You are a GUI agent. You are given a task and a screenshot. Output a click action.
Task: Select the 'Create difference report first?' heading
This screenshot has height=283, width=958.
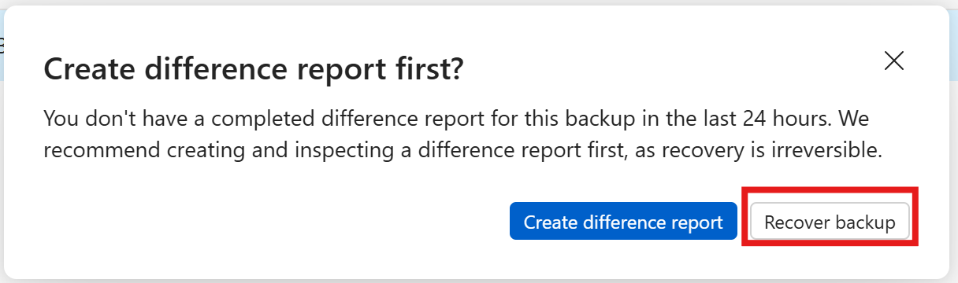tap(254, 70)
